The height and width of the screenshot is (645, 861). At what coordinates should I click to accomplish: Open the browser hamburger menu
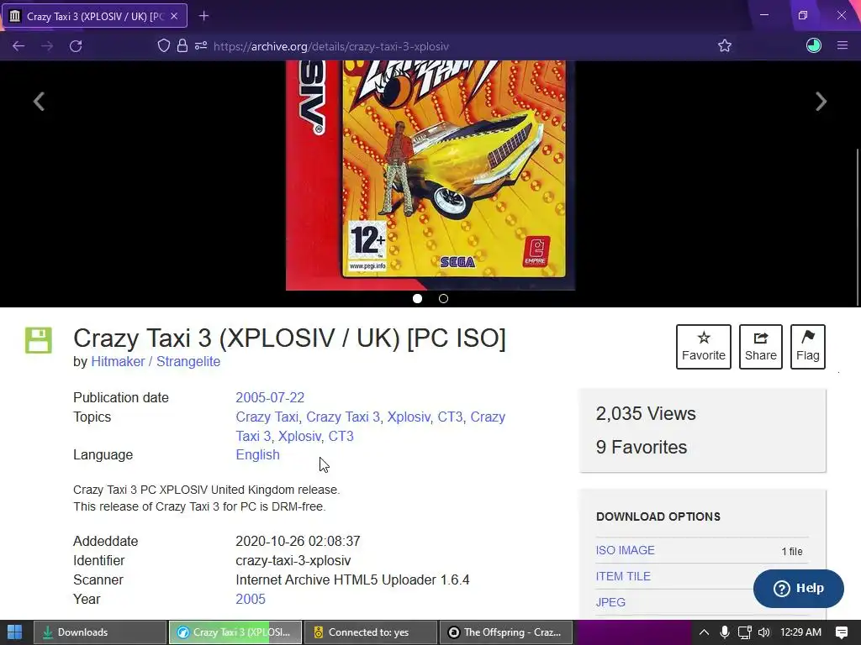coord(843,45)
